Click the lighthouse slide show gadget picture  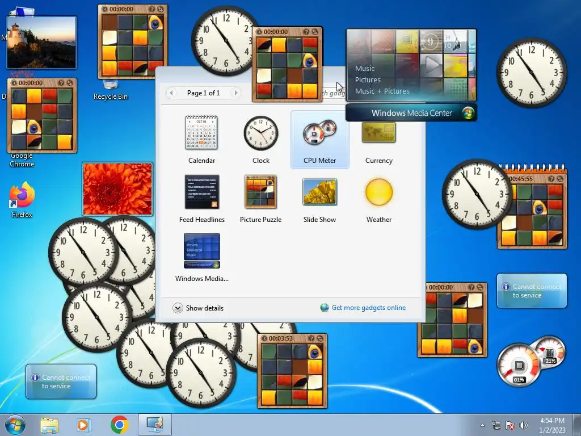tap(41, 42)
